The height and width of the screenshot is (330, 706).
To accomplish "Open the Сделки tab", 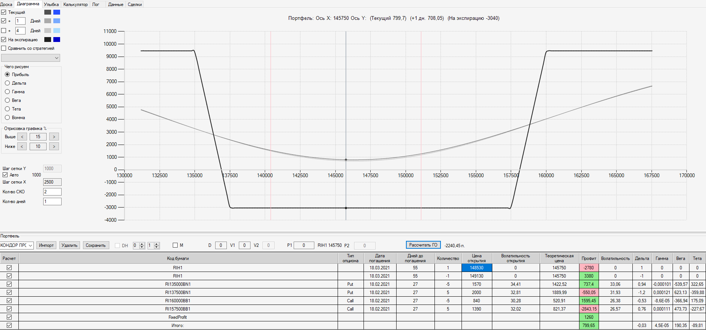I will [x=135, y=4].
